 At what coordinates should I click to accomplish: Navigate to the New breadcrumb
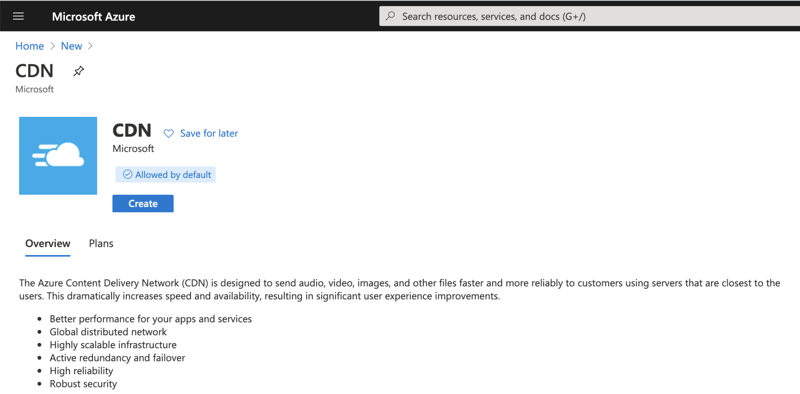click(71, 46)
